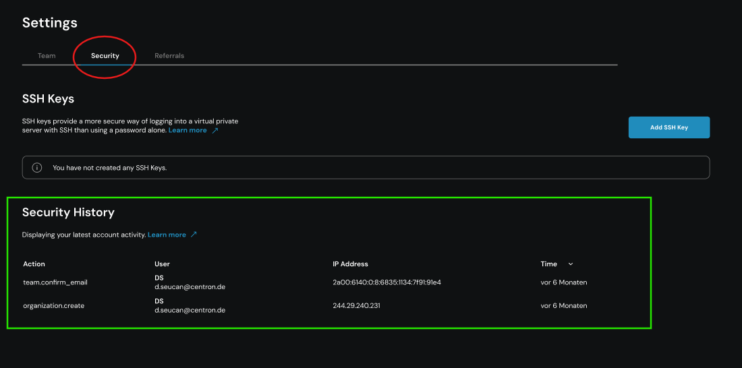
Task: Click the external arrow icon beside Security History Learn more
Action: click(x=194, y=235)
